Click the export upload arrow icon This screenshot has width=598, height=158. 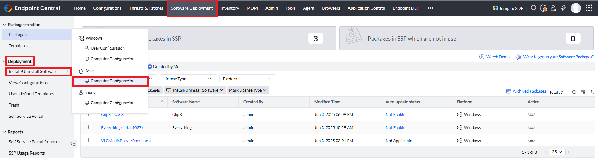tap(592, 92)
